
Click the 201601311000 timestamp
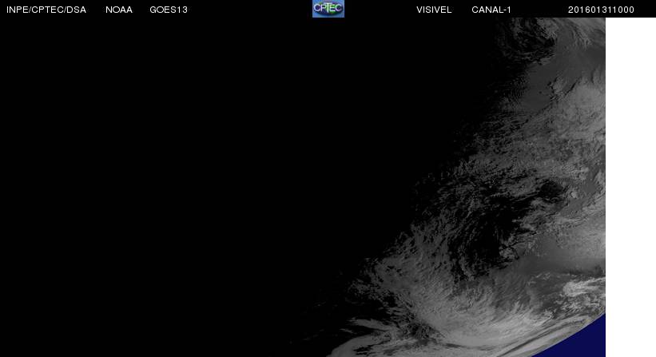[601, 10]
